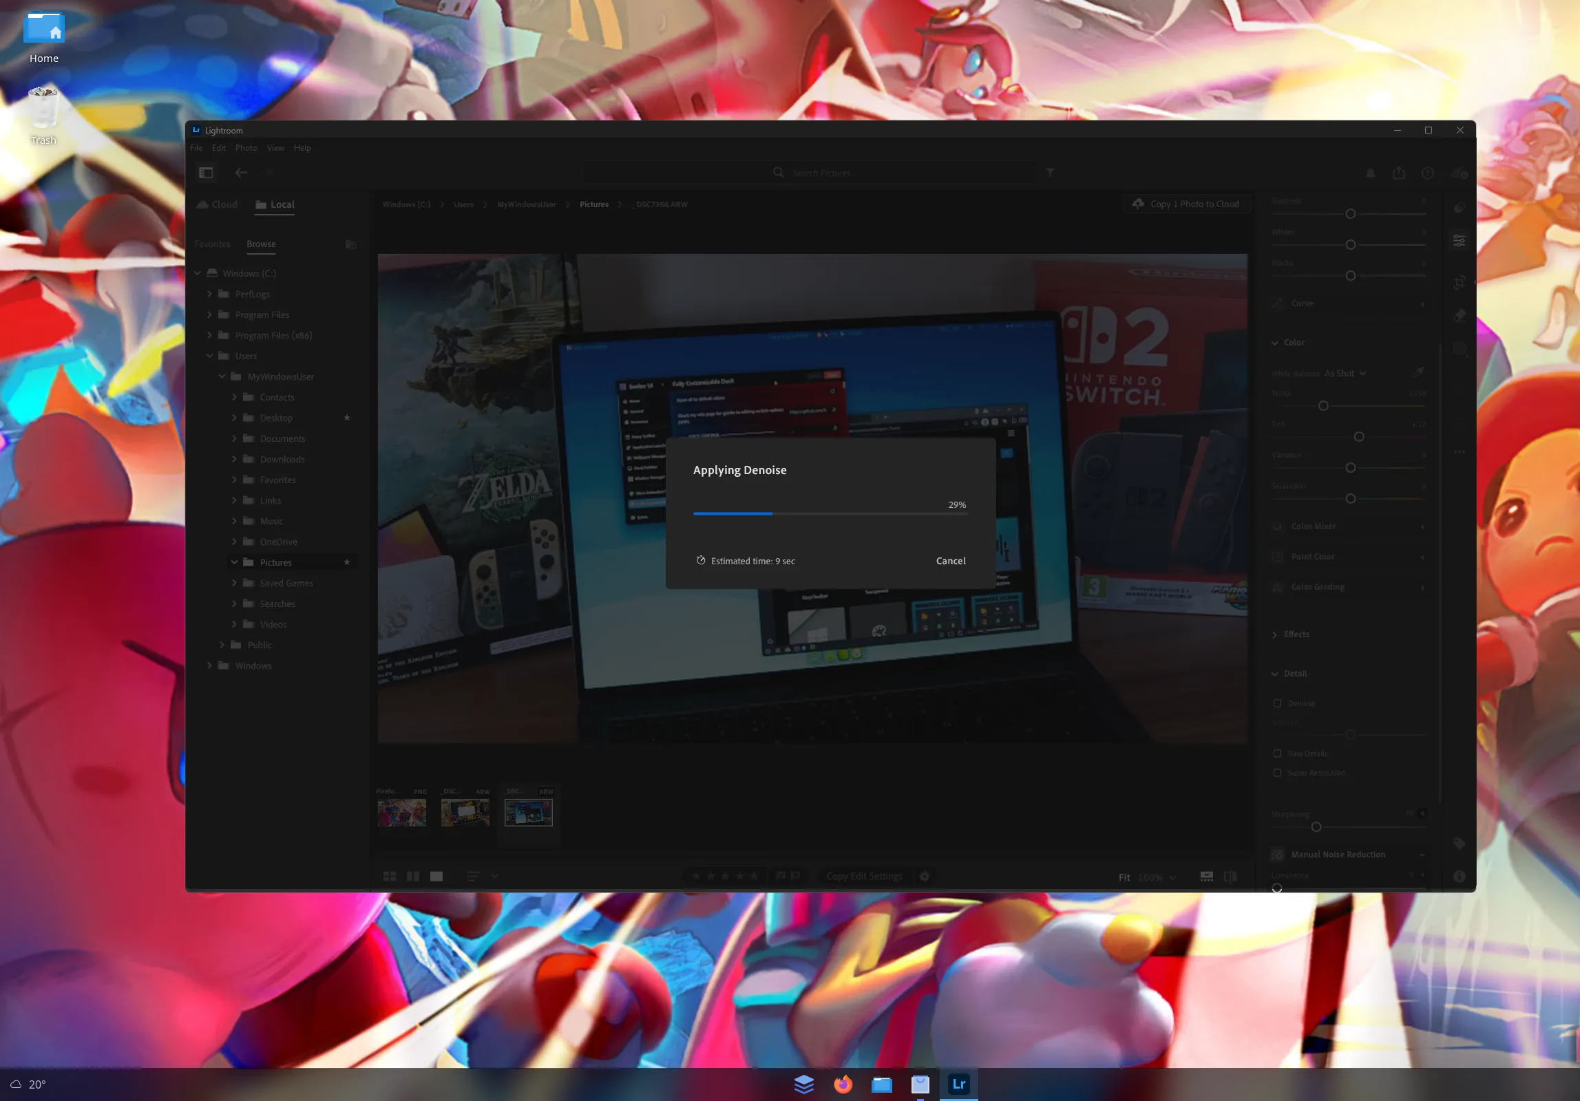Viewport: 1580px width, 1101px height.
Task: Open the Edit panel sliders icon
Action: pyautogui.click(x=1460, y=240)
